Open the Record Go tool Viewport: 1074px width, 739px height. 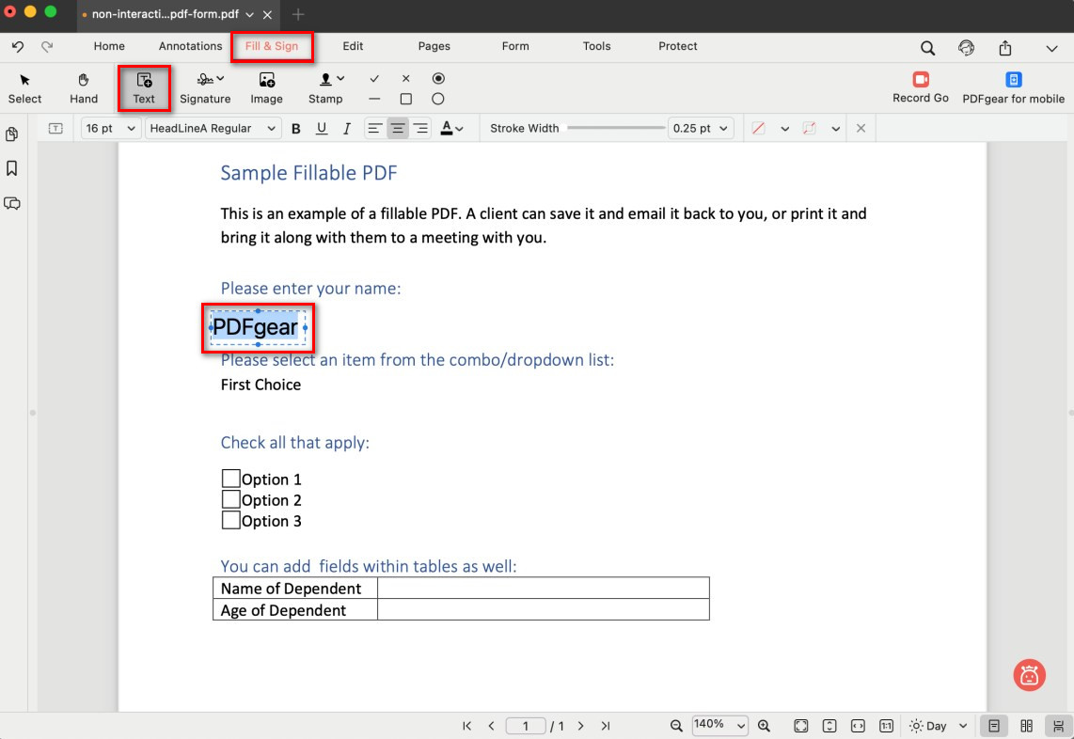920,88
